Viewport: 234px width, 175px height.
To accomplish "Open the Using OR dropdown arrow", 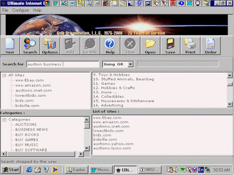I will [x=130, y=64].
